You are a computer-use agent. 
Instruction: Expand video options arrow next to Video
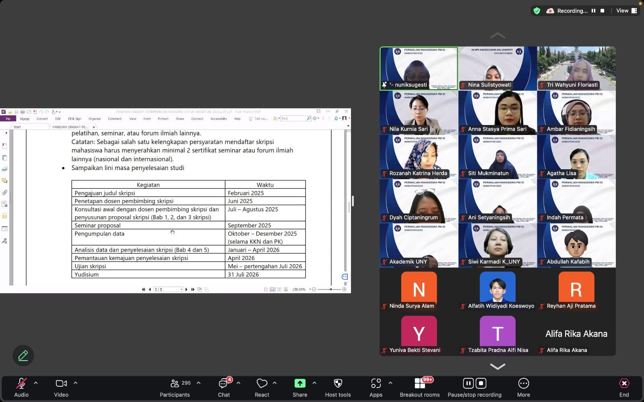(x=76, y=383)
